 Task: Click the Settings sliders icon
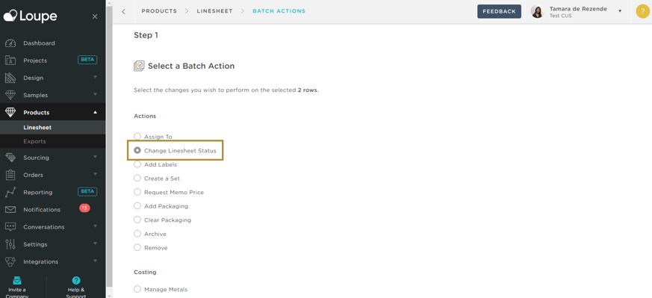(x=10, y=244)
